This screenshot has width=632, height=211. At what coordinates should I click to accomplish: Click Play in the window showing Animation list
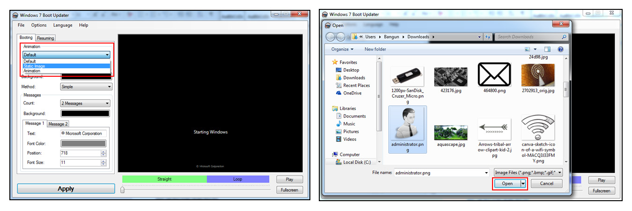289,179
